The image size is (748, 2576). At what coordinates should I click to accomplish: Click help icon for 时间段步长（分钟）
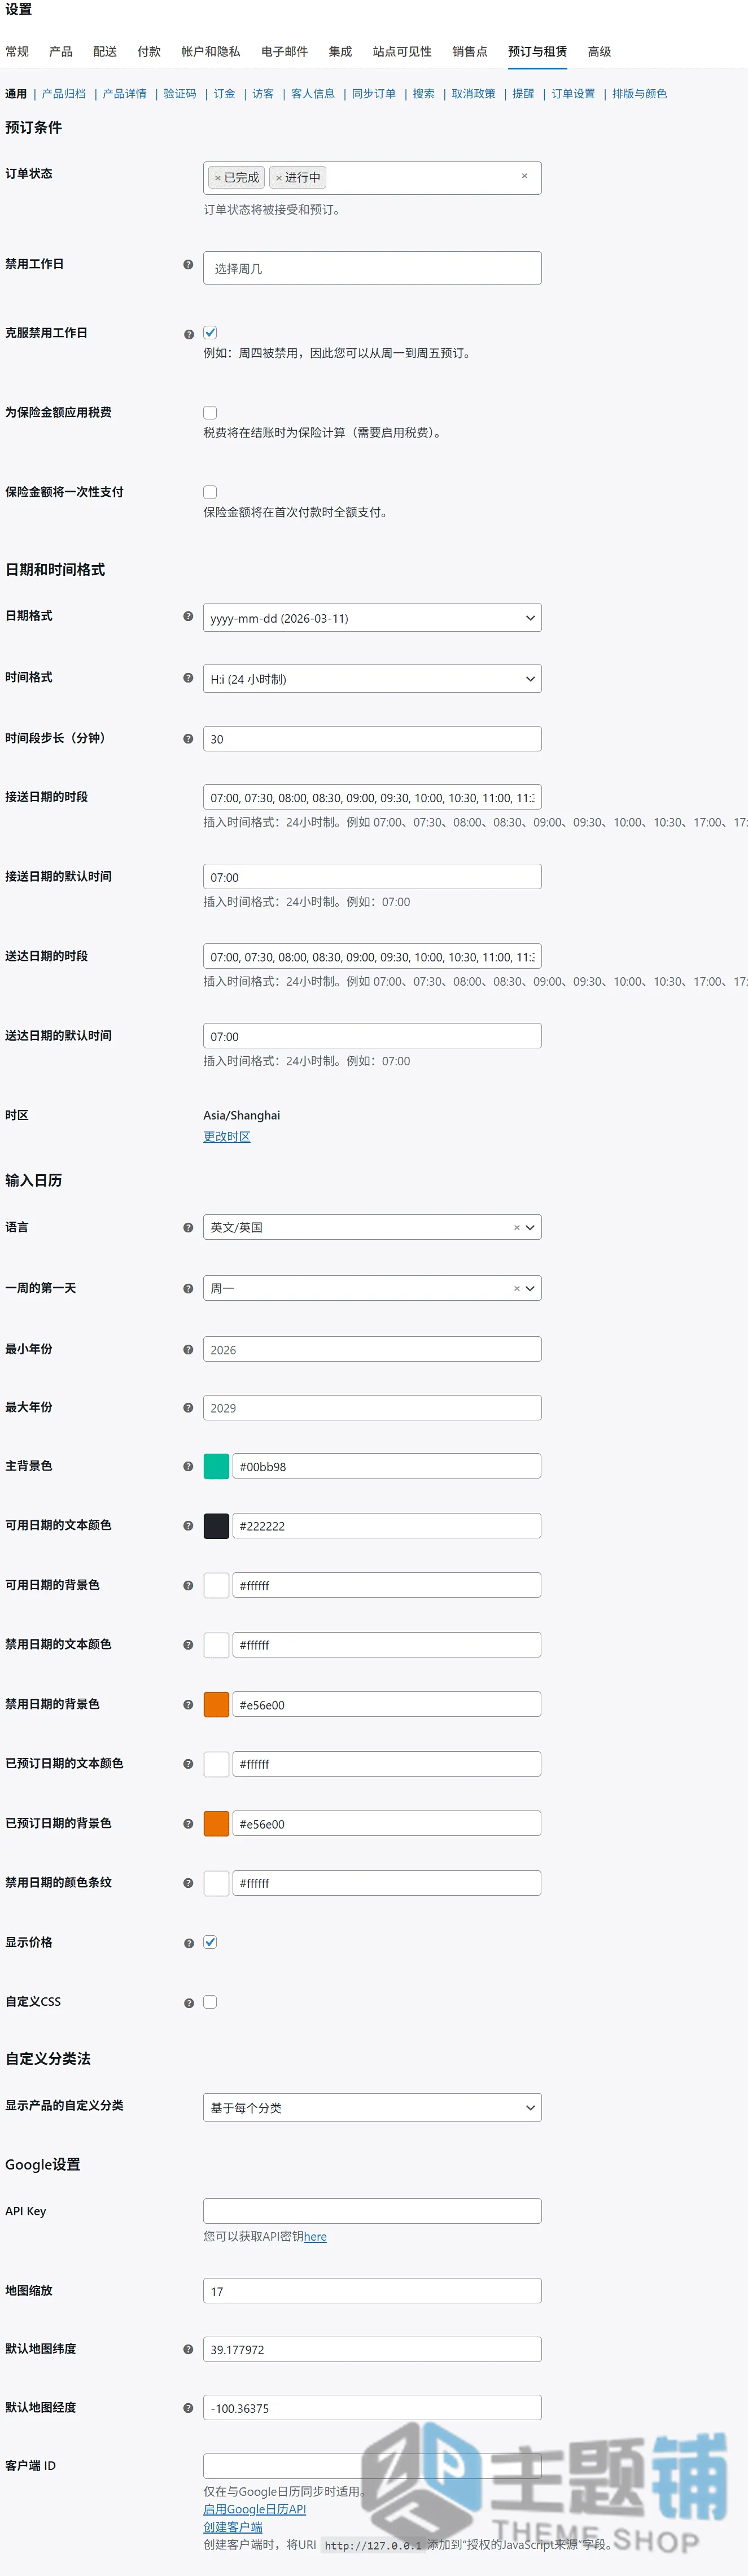point(188,739)
